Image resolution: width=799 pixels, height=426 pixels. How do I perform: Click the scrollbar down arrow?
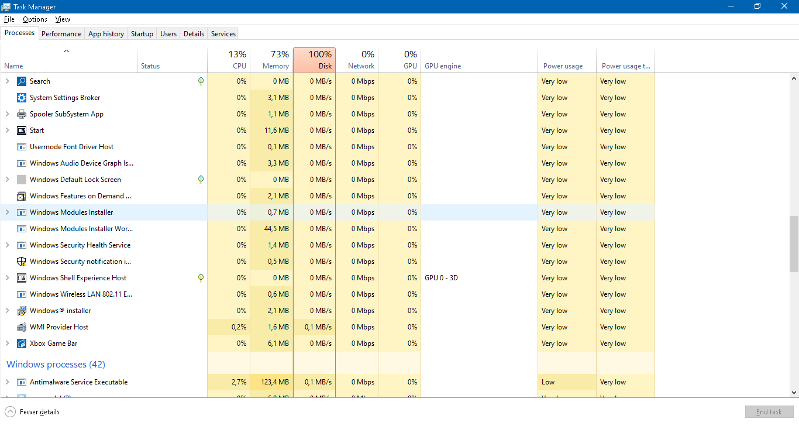[x=794, y=392]
